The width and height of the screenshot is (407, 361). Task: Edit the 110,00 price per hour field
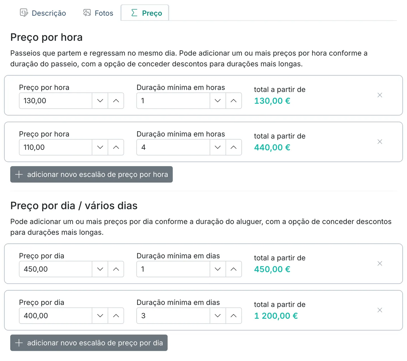pos(56,147)
